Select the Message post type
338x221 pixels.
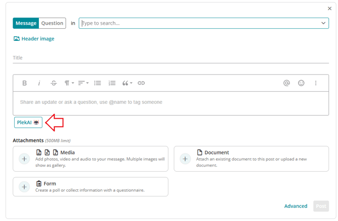[x=26, y=23]
